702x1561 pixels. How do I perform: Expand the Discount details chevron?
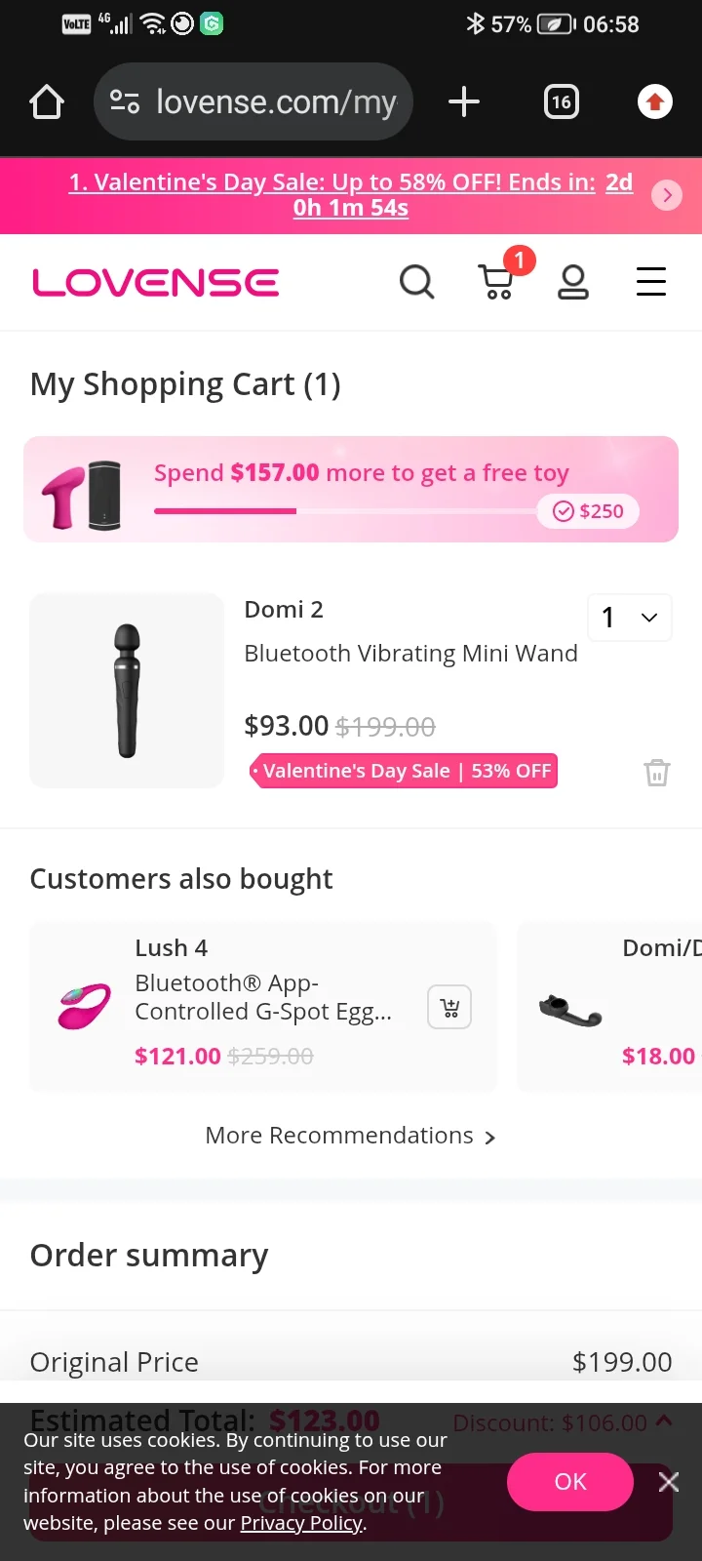[x=665, y=1421]
